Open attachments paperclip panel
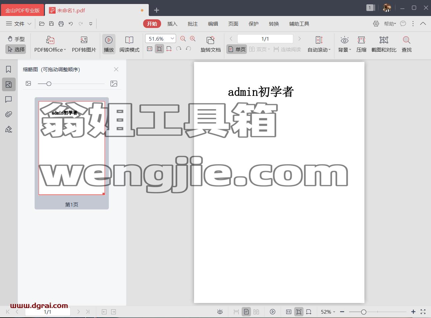431x318 pixels. 9,114
